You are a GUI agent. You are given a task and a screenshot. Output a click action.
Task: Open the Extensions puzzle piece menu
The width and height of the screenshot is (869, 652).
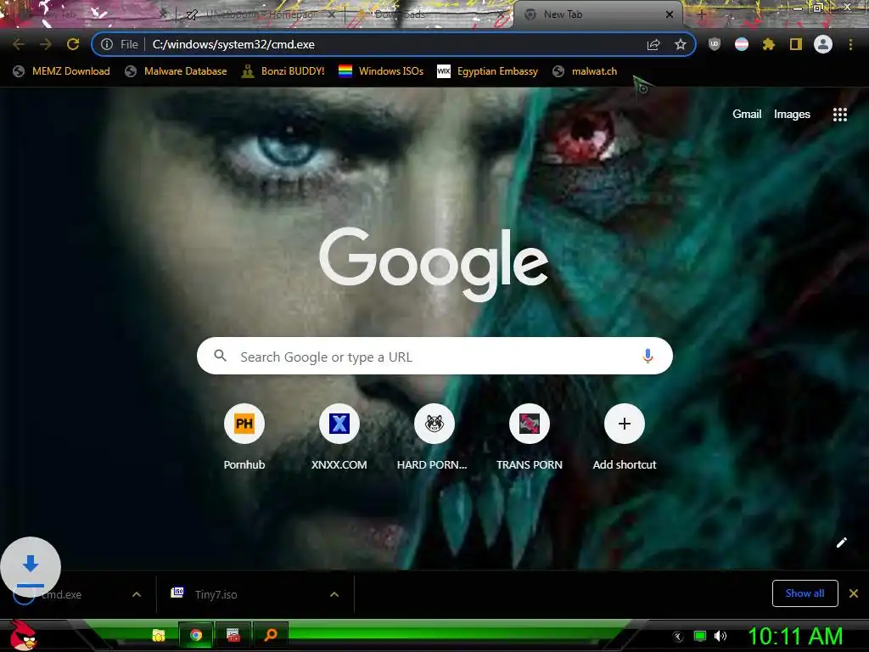point(769,44)
